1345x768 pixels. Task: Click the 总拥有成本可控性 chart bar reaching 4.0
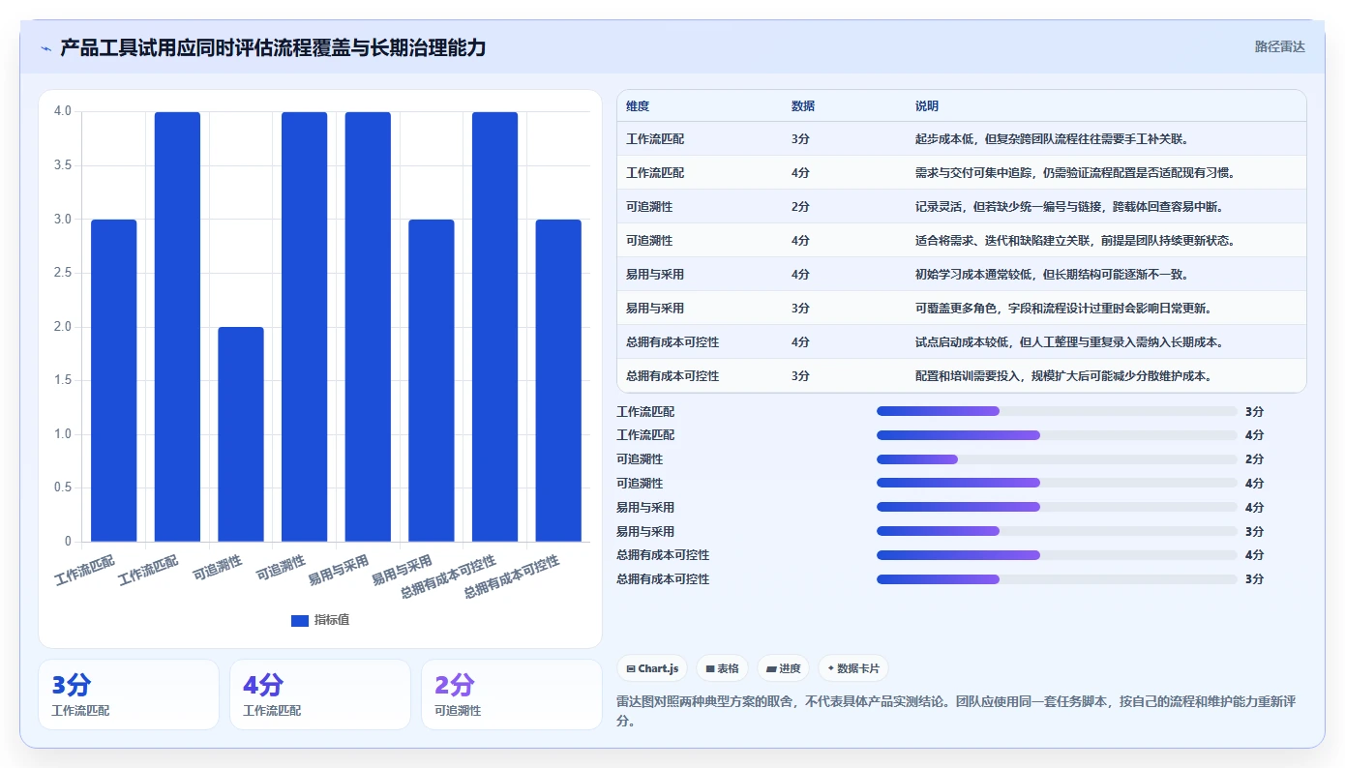pos(495,327)
